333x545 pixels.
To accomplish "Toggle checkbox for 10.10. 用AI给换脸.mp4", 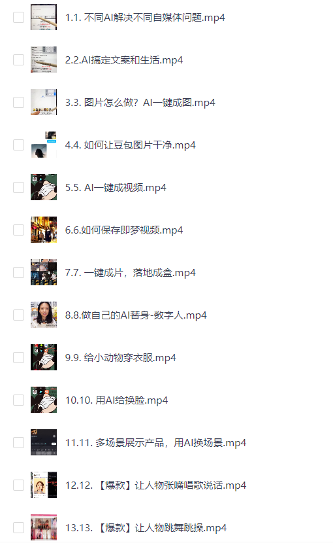I will pos(19,400).
